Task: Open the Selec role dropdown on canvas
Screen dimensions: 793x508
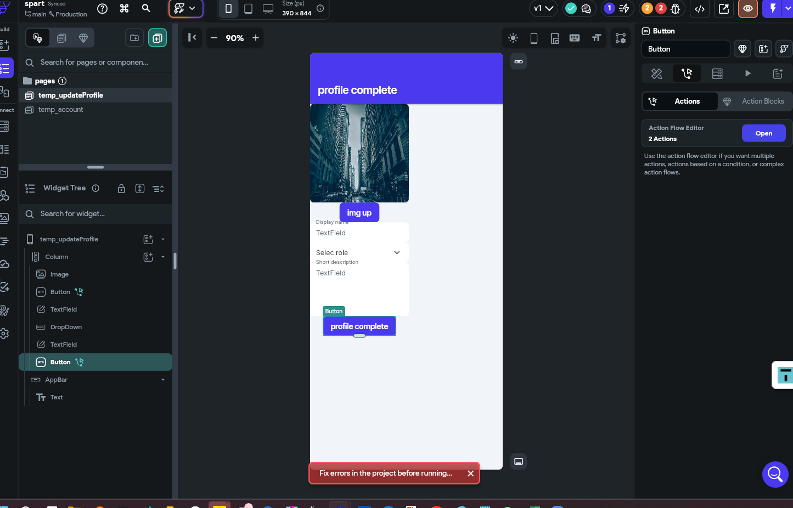Action: click(359, 252)
